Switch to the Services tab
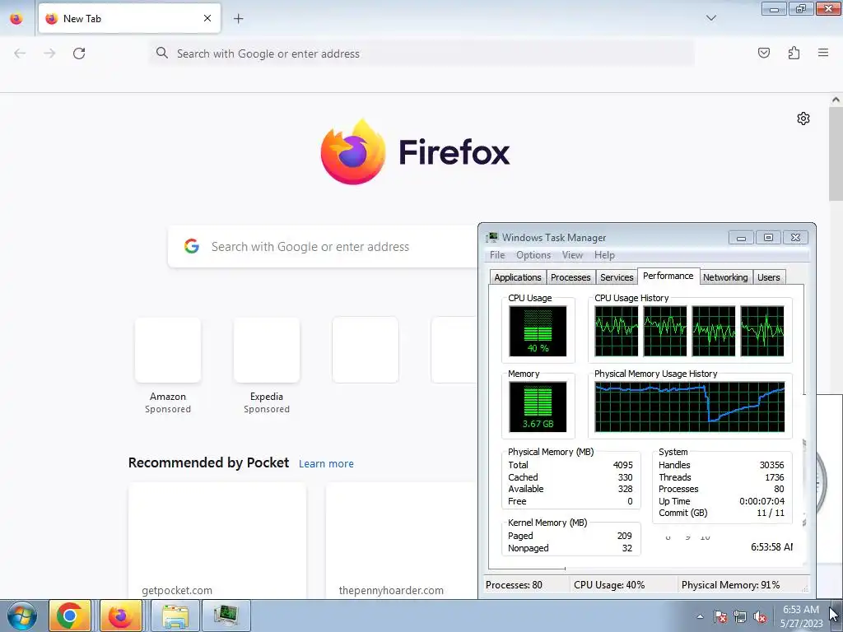The height and width of the screenshot is (632, 843). [617, 277]
